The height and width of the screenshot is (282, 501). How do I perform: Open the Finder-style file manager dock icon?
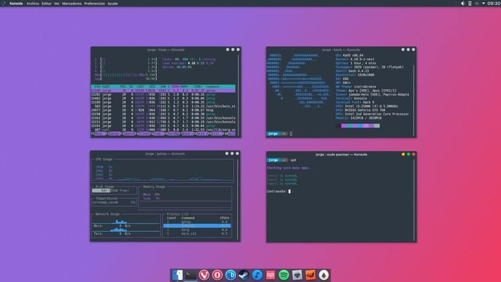[x=178, y=275]
